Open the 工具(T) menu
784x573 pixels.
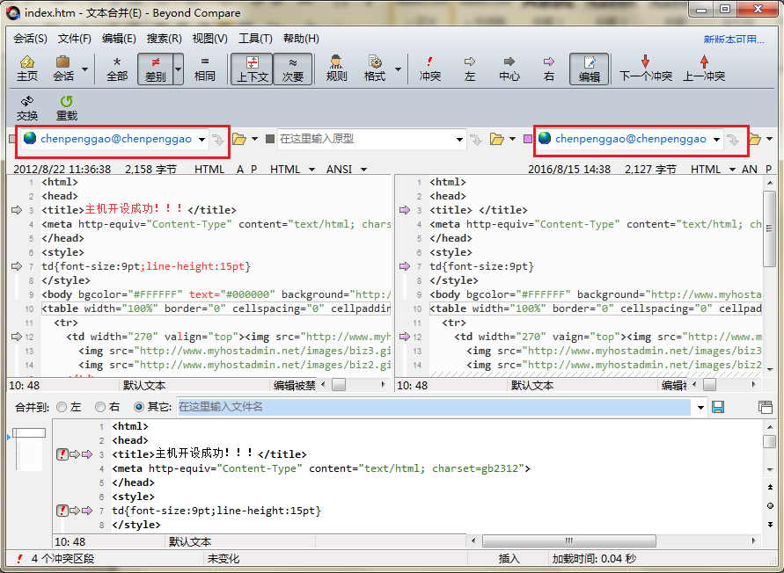click(255, 39)
